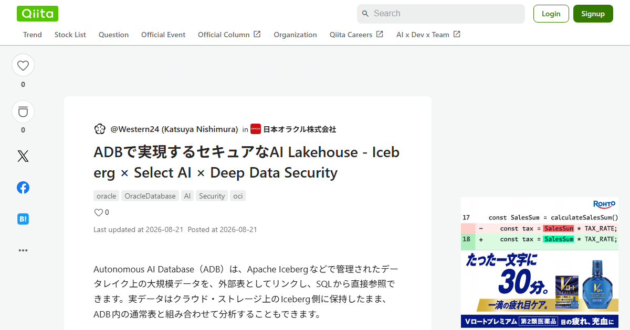Click the 'Last updated at 2026-08-21' text
The height and width of the screenshot is (330, 630).
139,229
